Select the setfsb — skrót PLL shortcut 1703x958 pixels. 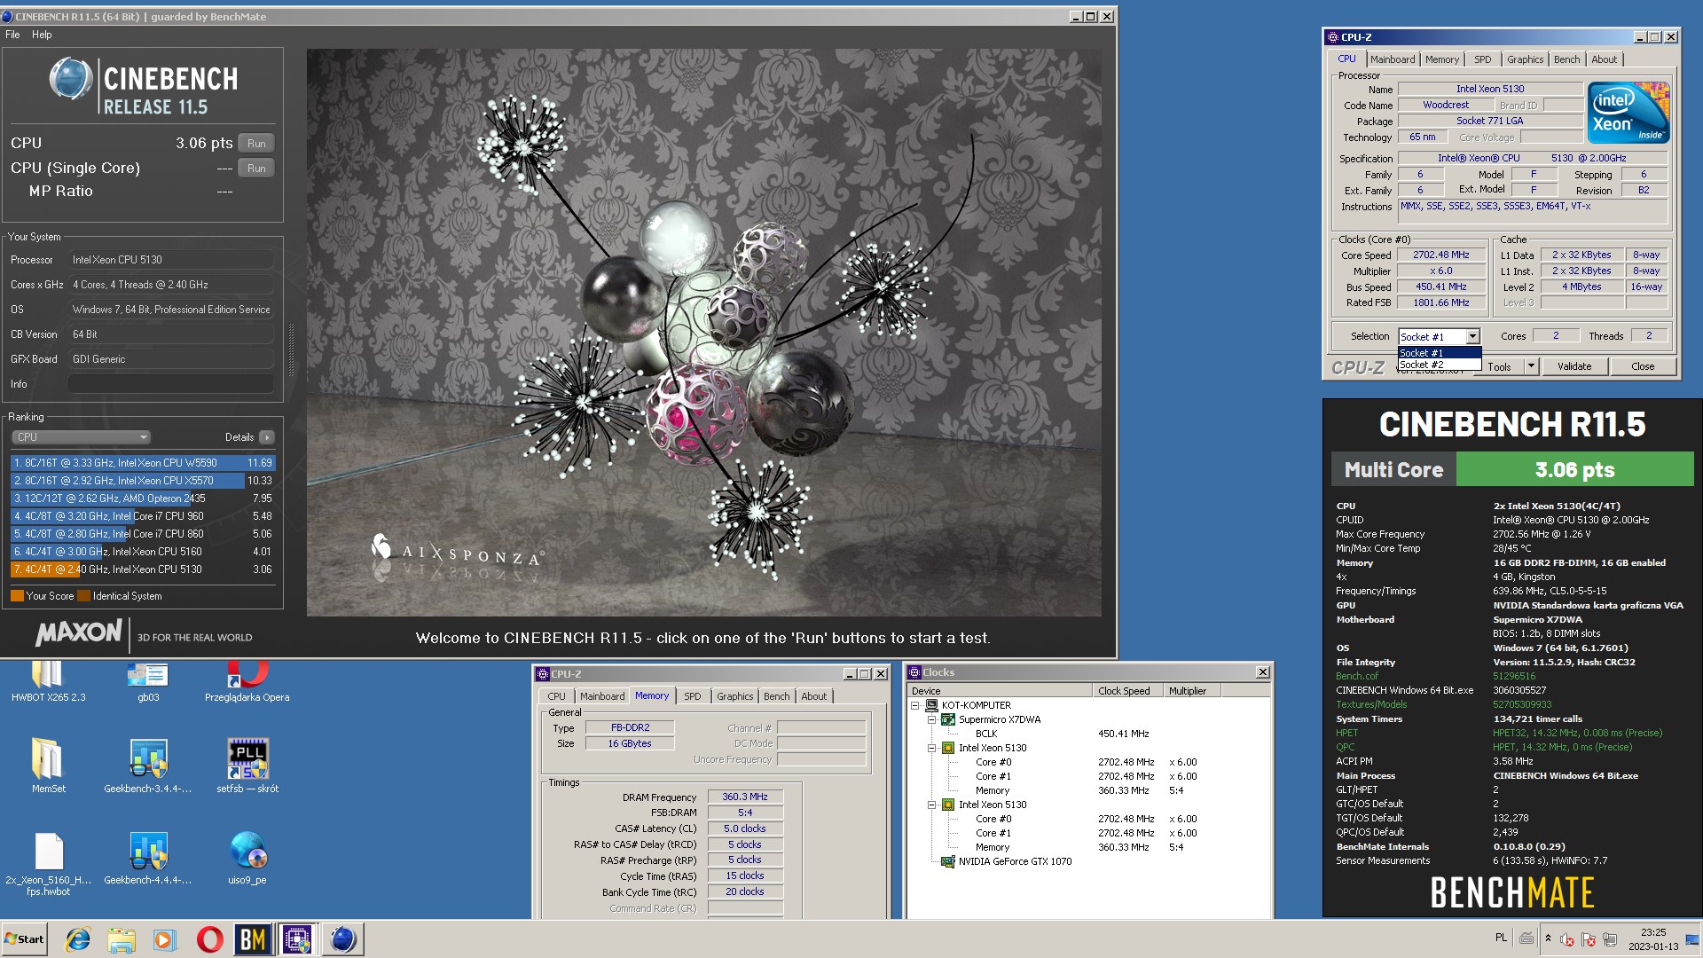pos(247,766)
